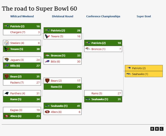Screen dimensions: 166x136
Task: Click the Broncos logo beside the score 7
Action: point(88,49)
